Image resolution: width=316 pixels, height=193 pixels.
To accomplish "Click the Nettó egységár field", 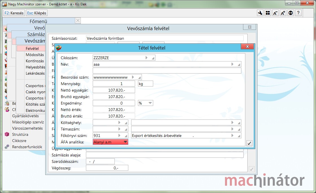I will click(114, 90).
